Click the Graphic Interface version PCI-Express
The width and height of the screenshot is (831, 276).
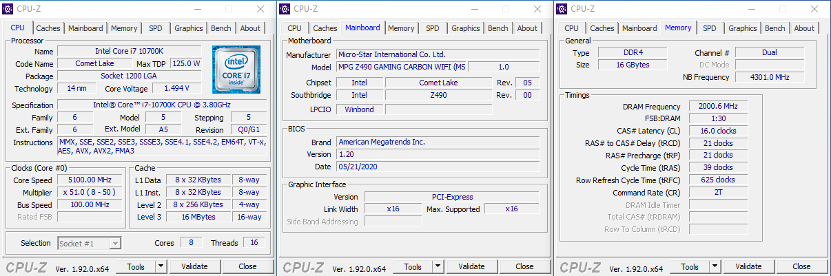coord(452,197)
